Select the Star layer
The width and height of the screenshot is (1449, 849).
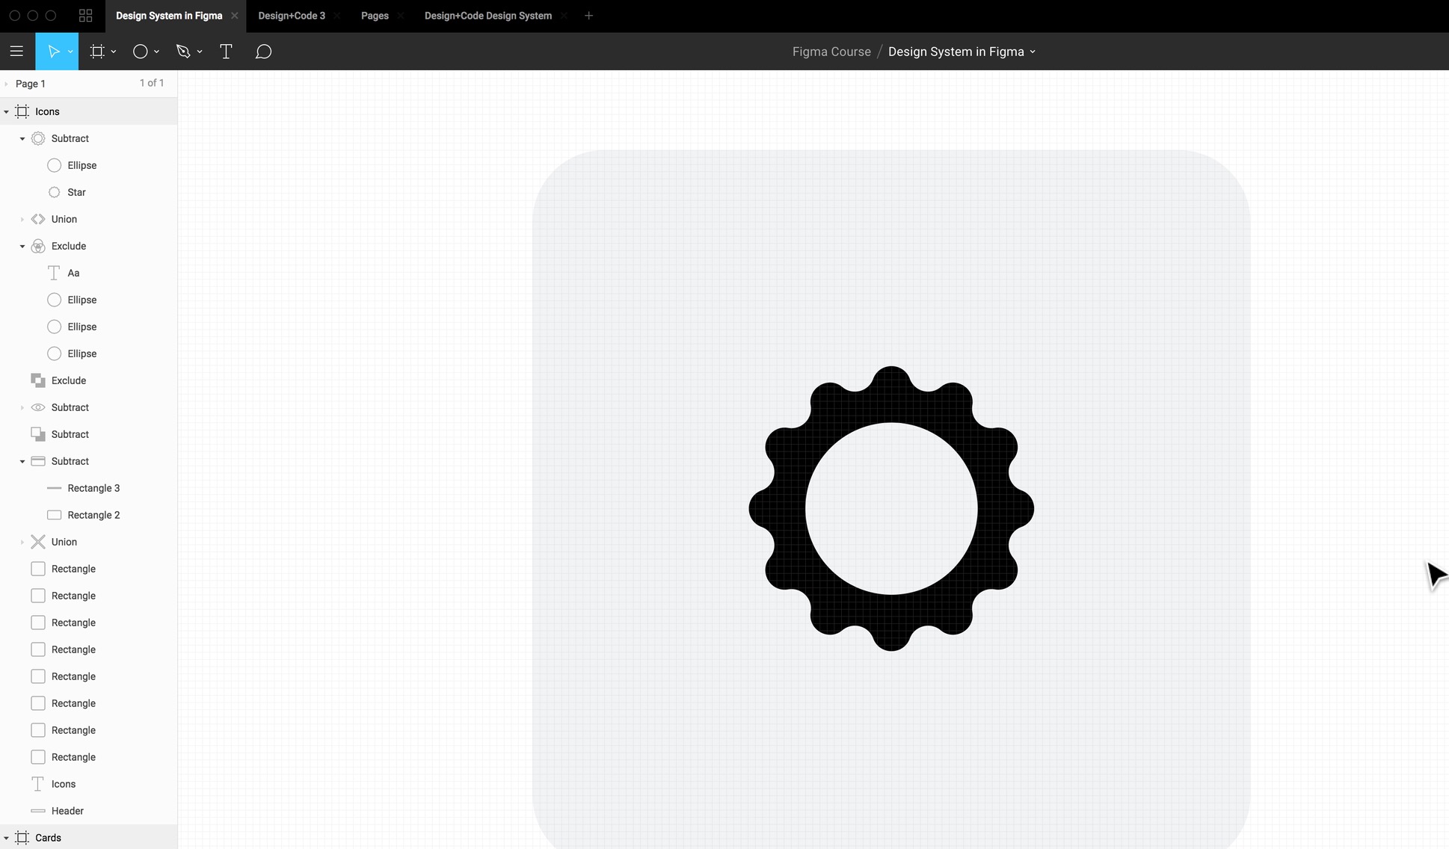coord(76,192)
